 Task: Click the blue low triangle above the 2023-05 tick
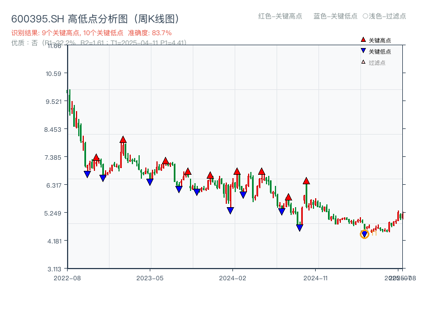pos(150,182)
